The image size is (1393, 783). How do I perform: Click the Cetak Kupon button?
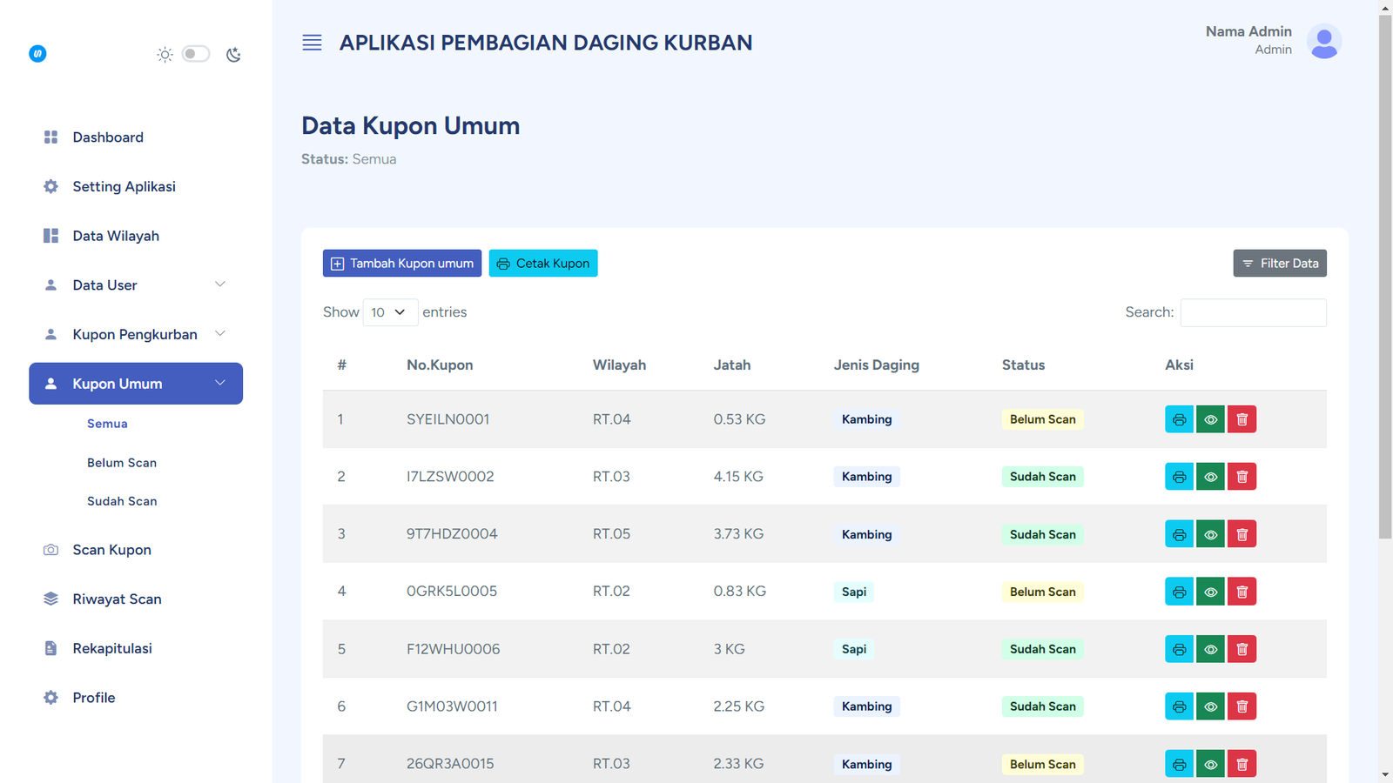(x=542, y=264)
